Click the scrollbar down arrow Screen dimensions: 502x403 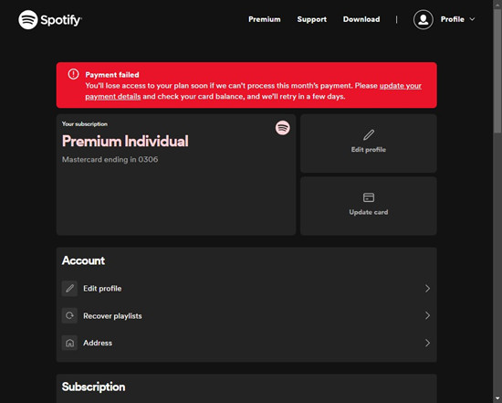(497, 398)
